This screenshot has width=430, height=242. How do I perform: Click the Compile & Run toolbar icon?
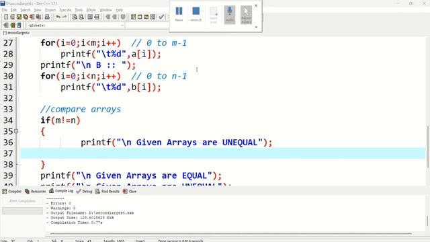pyautogui.click(x=146, y=17)
